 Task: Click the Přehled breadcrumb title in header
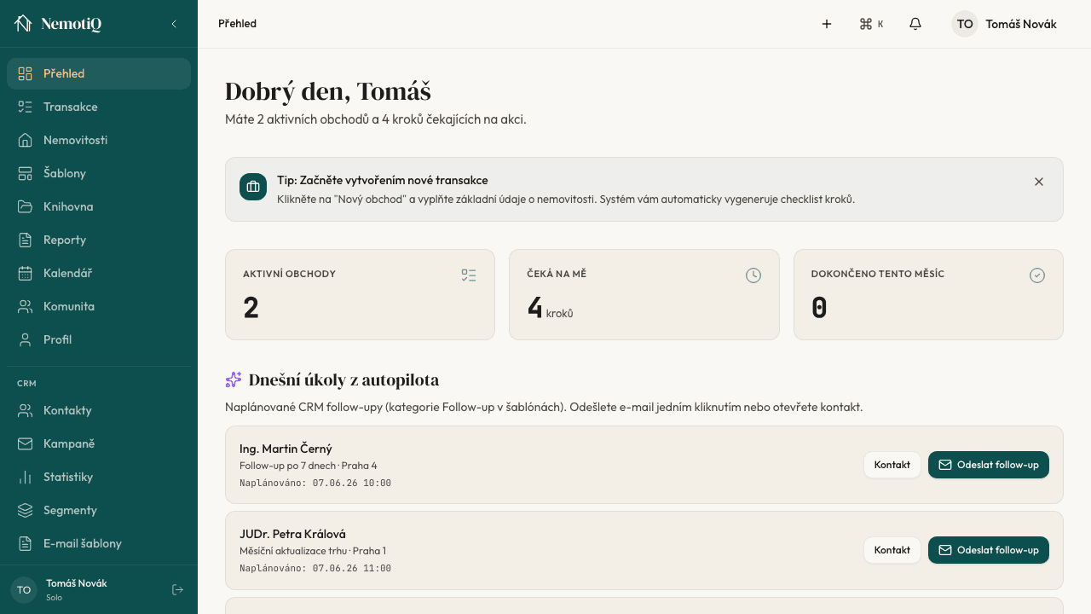[237, 24]
